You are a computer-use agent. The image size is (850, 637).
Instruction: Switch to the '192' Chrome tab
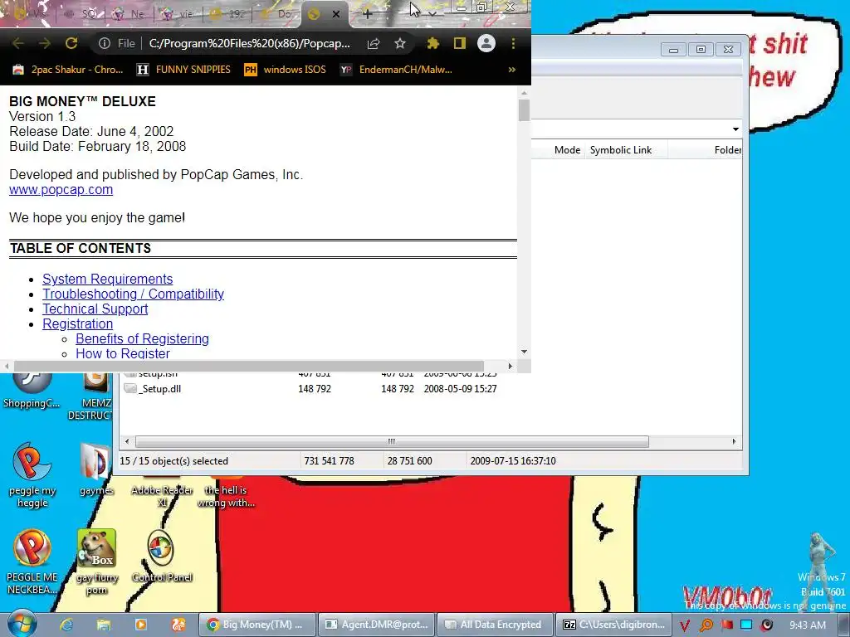pyautogui.click(x=227, y=13)
